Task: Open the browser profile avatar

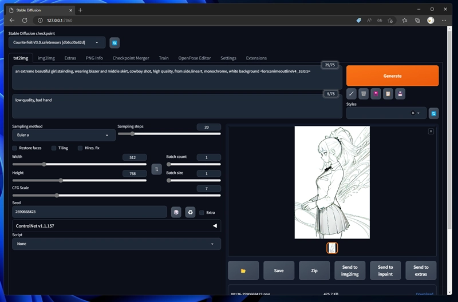Action: (431, 20)
